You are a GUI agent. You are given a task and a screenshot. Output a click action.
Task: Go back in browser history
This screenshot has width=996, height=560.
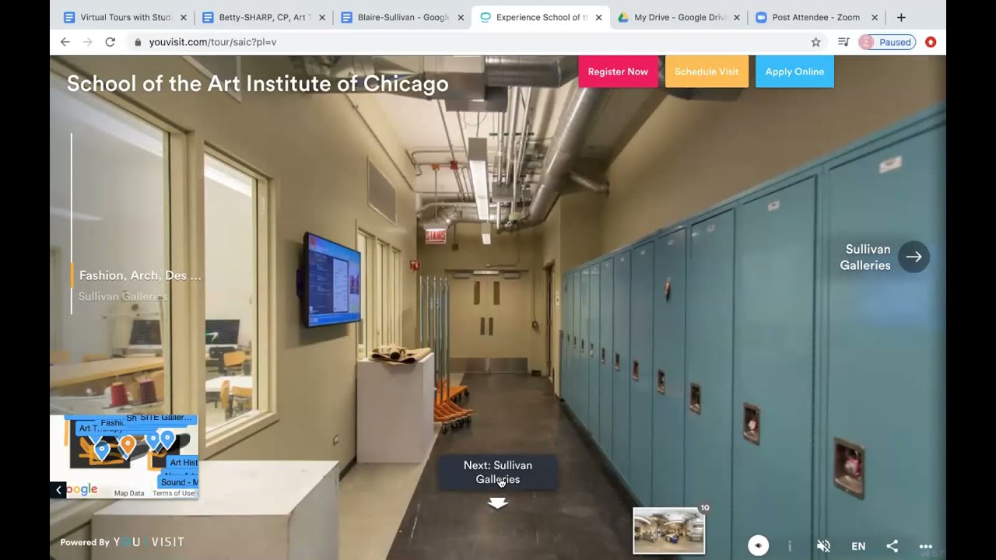coord(65,42)
